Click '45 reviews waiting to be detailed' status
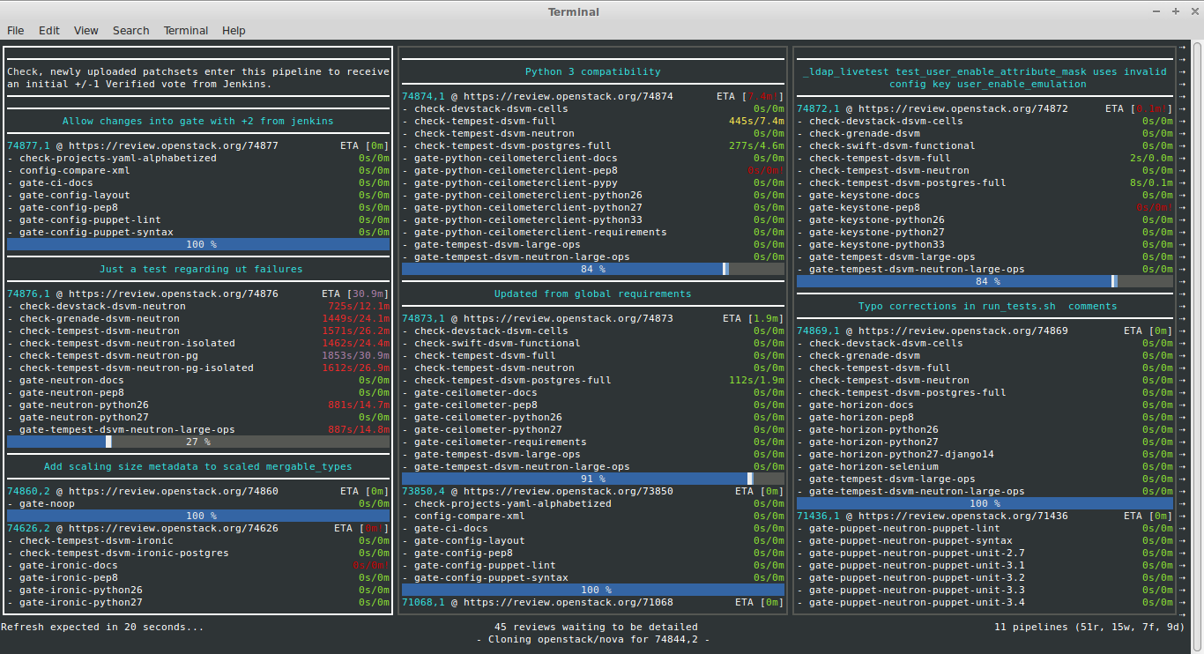Image resolution: width=1204 pixels, height=654 pixels. point(596,627)
